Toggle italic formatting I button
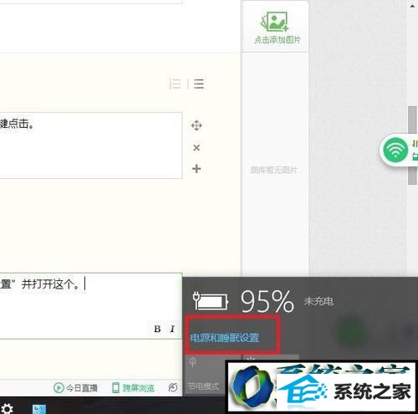 click(172, 329)
